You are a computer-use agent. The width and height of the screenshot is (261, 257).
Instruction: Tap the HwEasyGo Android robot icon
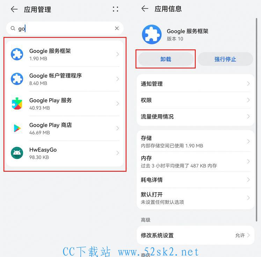click(x=17, y=153)
